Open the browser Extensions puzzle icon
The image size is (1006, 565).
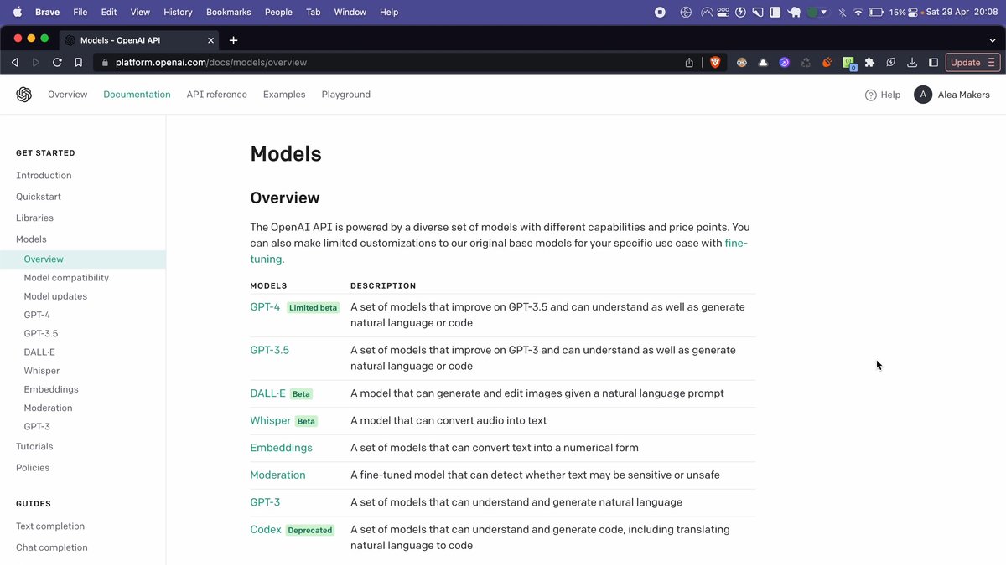coord(869,62)
